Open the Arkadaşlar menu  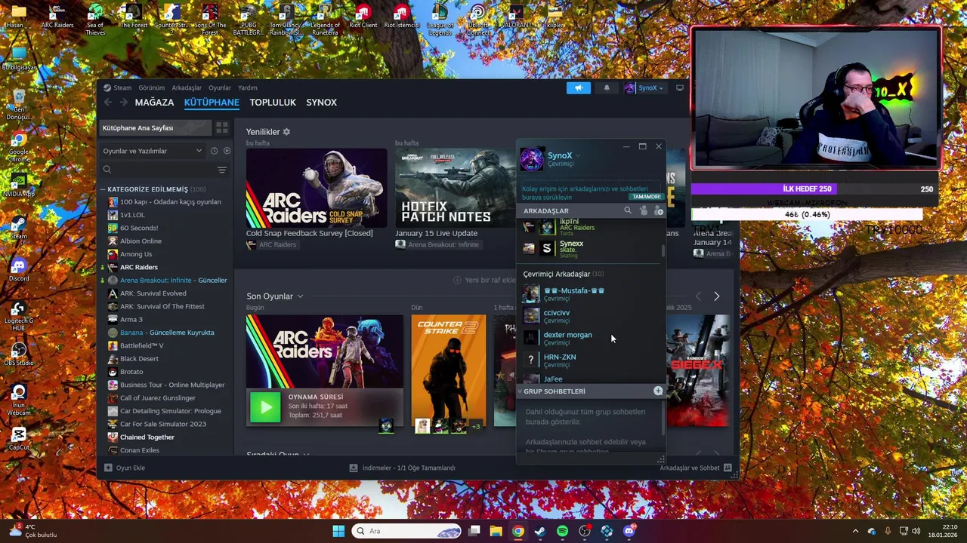(x=187, y=88)
